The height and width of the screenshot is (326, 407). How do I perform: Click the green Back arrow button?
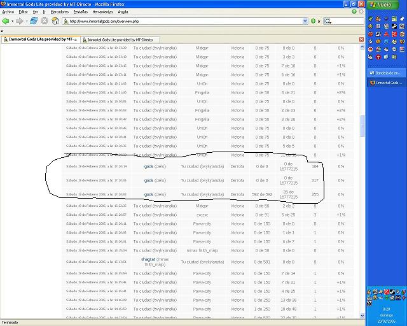6,21
